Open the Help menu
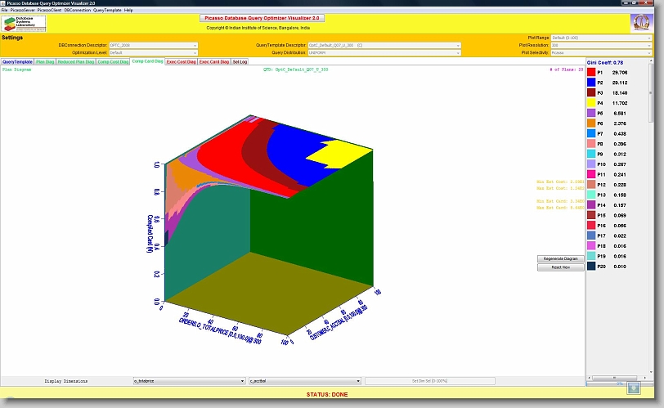 [128, 10]
